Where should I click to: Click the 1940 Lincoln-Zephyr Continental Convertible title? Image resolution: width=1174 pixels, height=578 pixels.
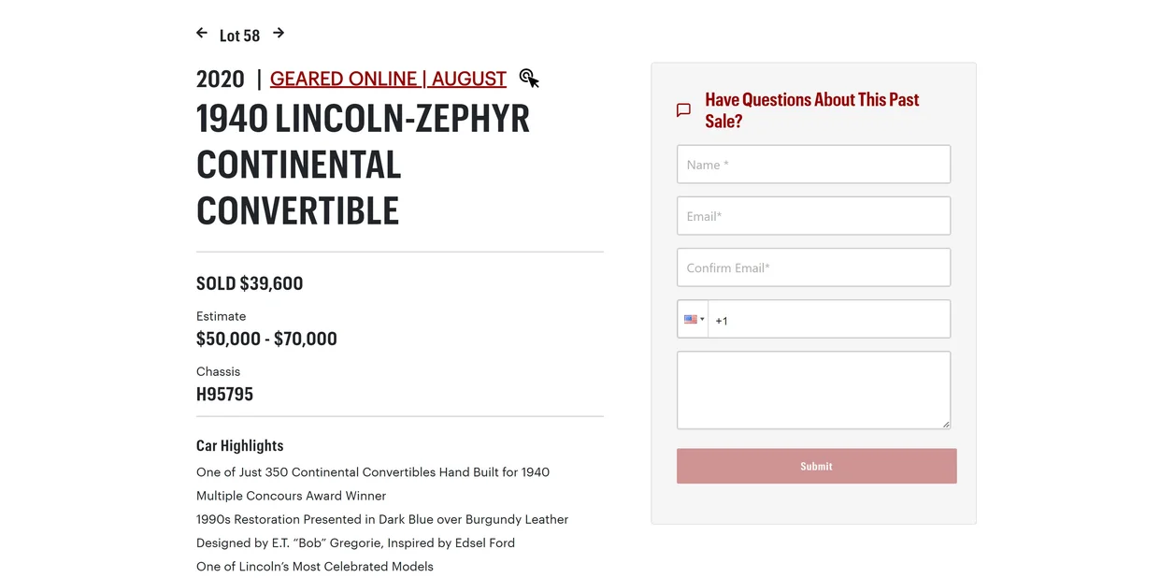[x=363, y=165]
